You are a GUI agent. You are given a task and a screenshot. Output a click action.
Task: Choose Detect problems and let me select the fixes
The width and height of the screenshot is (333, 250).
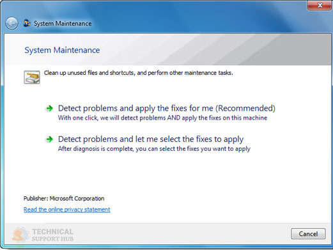[x=151, y=139]
